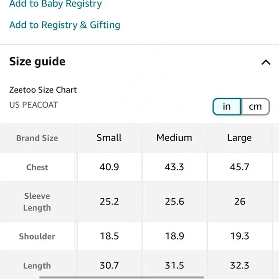The width and height of the screenshot is (279, 279).
Task: Click the horizontal table scrollbar
Action: (122, 277)
